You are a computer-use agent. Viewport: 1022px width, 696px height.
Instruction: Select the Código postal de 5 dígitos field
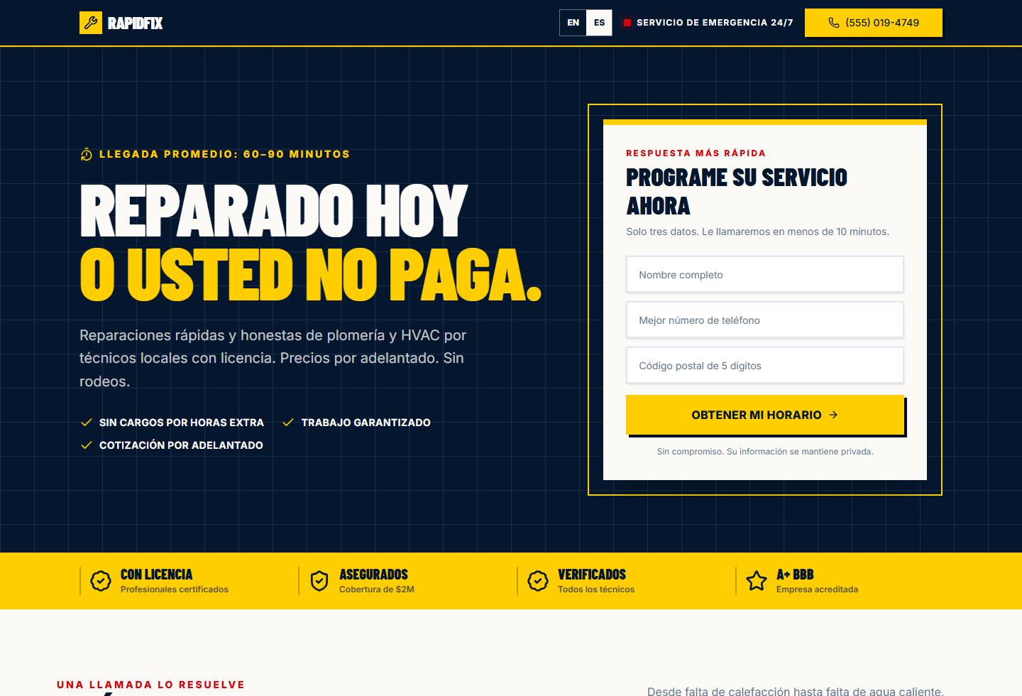tap(765, 366)
